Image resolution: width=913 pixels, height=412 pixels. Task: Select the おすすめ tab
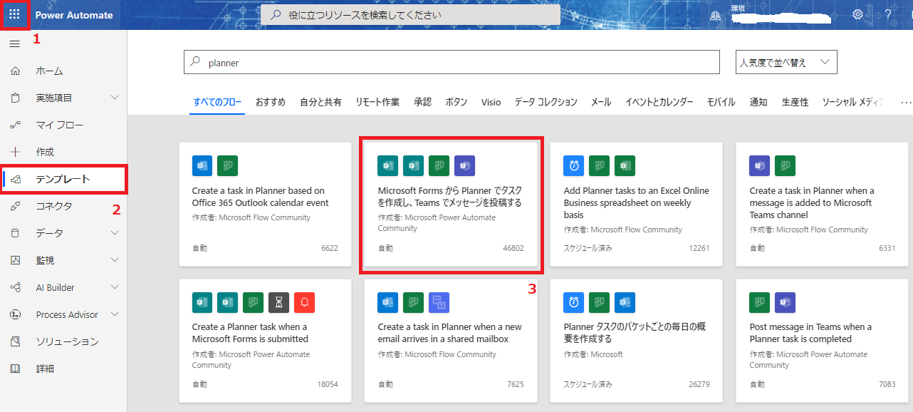(271, 103)
